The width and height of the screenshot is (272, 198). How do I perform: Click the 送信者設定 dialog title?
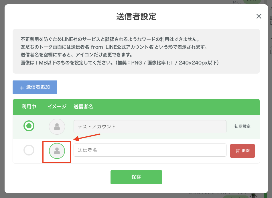(x=136, y=16)
